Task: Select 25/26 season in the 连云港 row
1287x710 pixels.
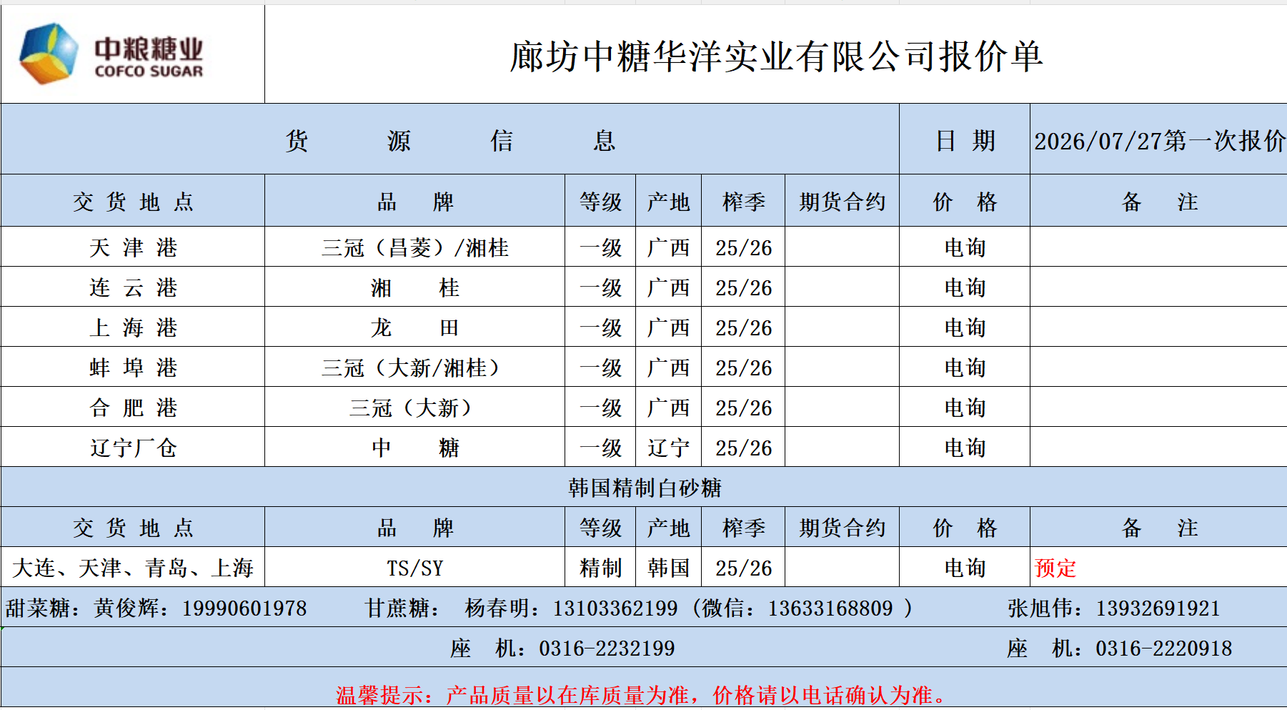Action: click(743, 287)
